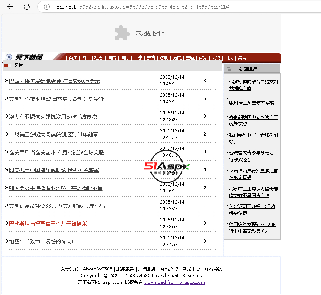
Task: Open article 组图：“致命”诱惑的烤肉店
Action: [42, 241]
